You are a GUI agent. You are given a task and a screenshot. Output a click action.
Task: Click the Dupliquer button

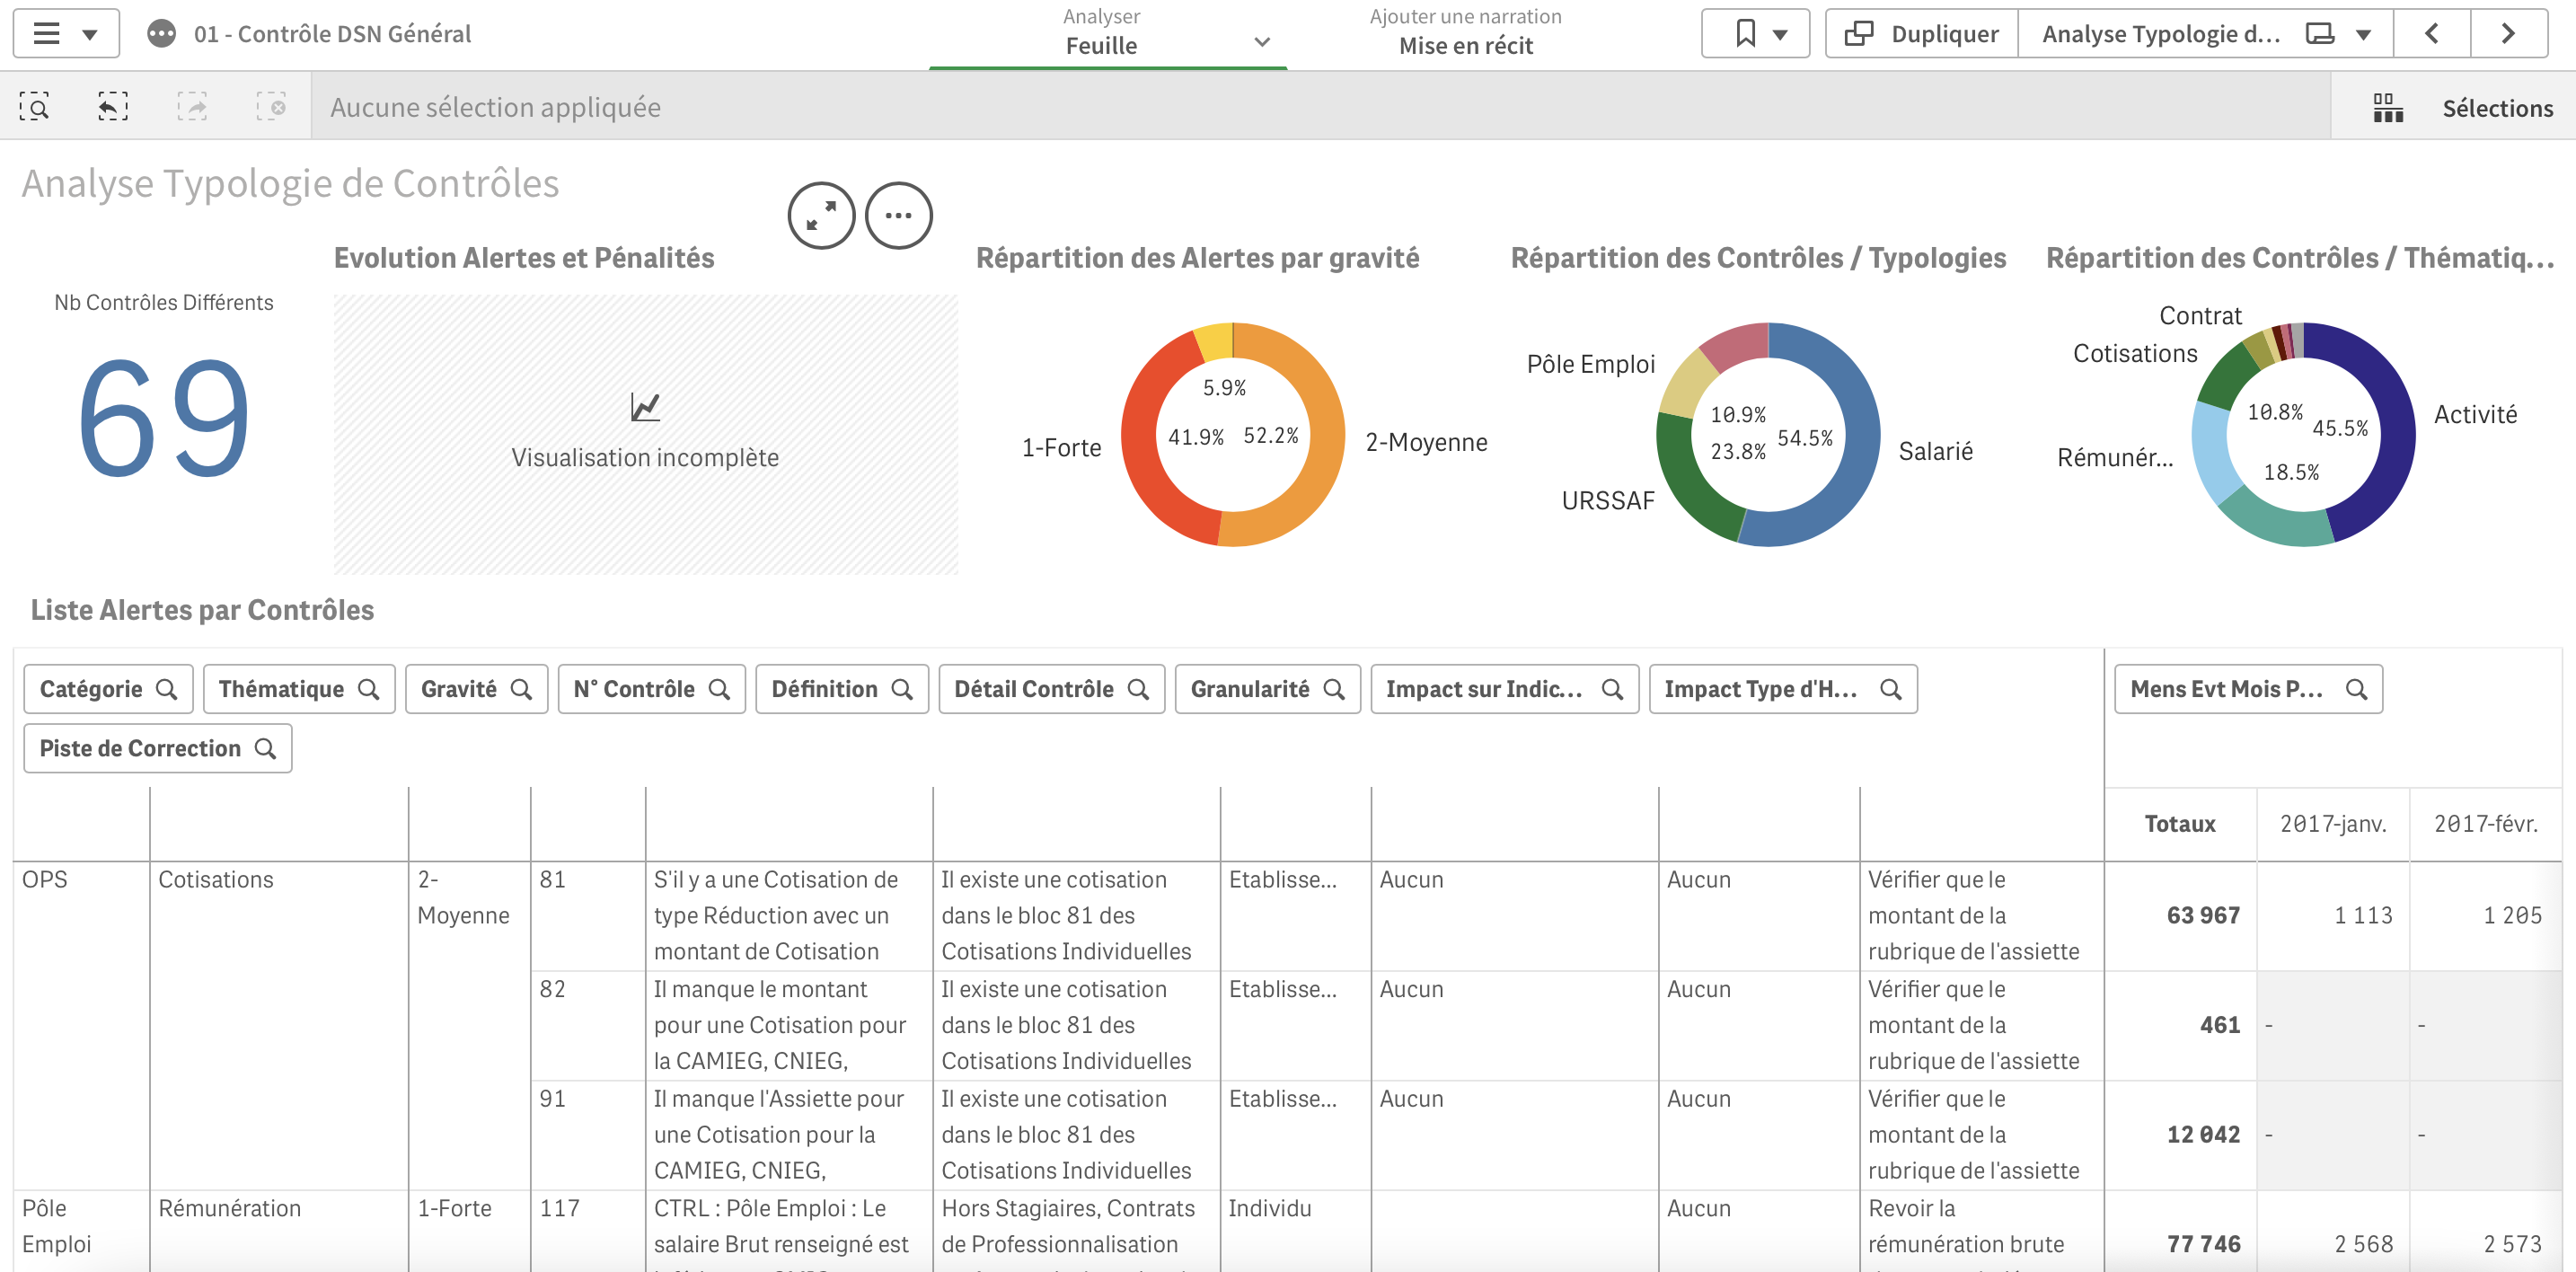(x=1922, y=34)
